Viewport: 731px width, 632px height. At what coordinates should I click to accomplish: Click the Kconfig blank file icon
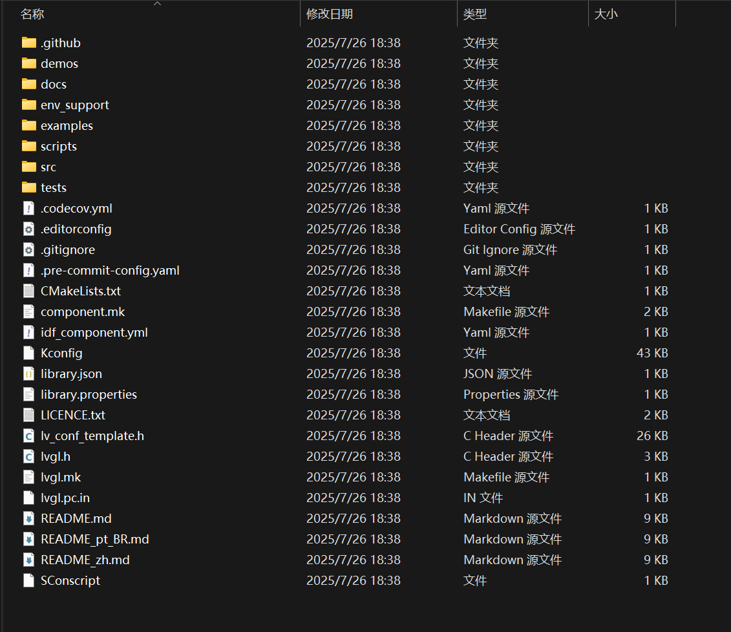tap(28, 353)
